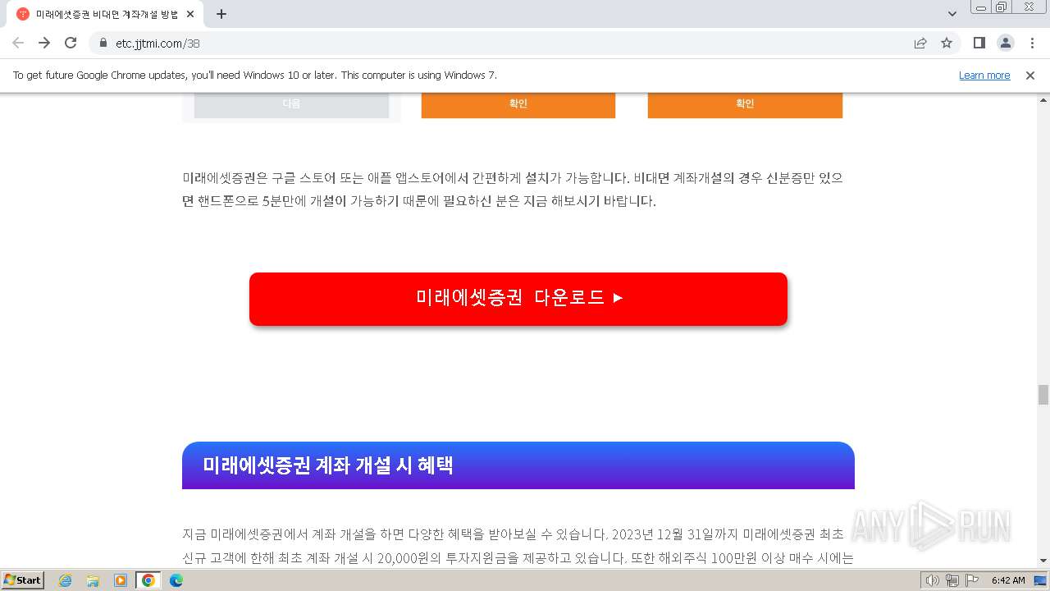Click the page vertical scrollbar thumb
Screen dimensions: 1050x591
(1043, 395)
